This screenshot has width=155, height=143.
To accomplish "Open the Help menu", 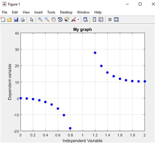I will click(98, 12).
